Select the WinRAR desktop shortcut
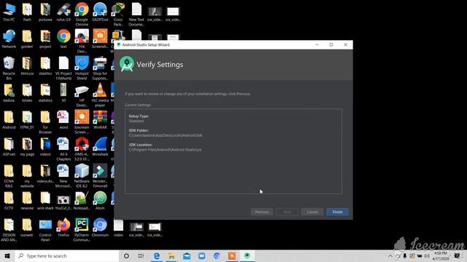 100,120
